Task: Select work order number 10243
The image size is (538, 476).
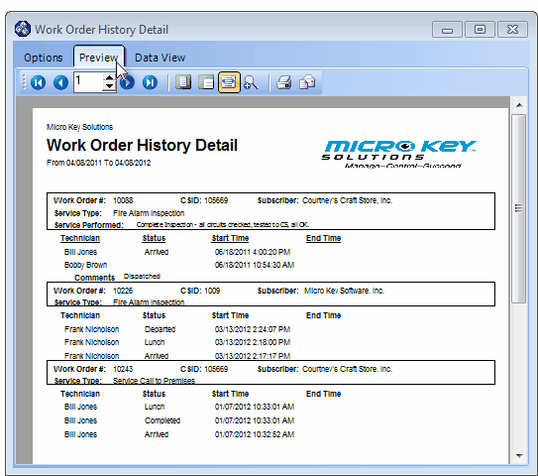Action: (x=123, y=369)
